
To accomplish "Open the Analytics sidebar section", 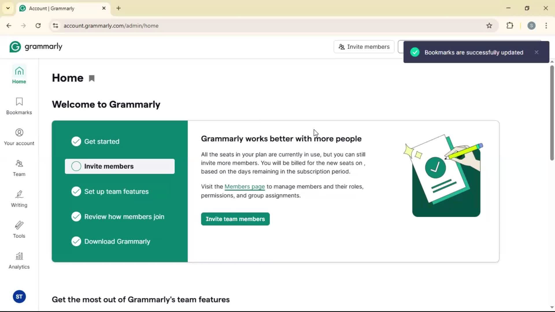I will pos(19,261).
